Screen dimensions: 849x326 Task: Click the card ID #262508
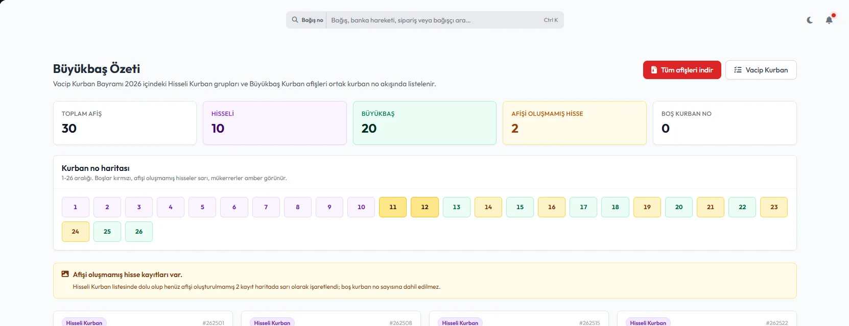(x=401, y=323)
